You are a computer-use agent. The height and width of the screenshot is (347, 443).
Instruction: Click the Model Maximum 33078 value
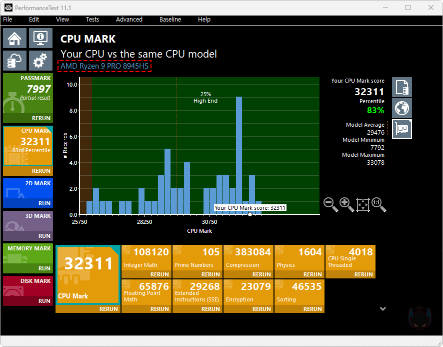tap(375, 162)
